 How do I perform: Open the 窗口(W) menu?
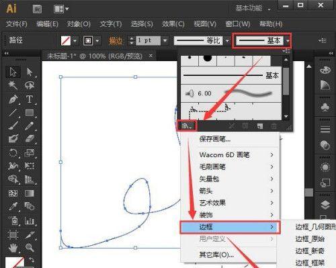point(238,24)
